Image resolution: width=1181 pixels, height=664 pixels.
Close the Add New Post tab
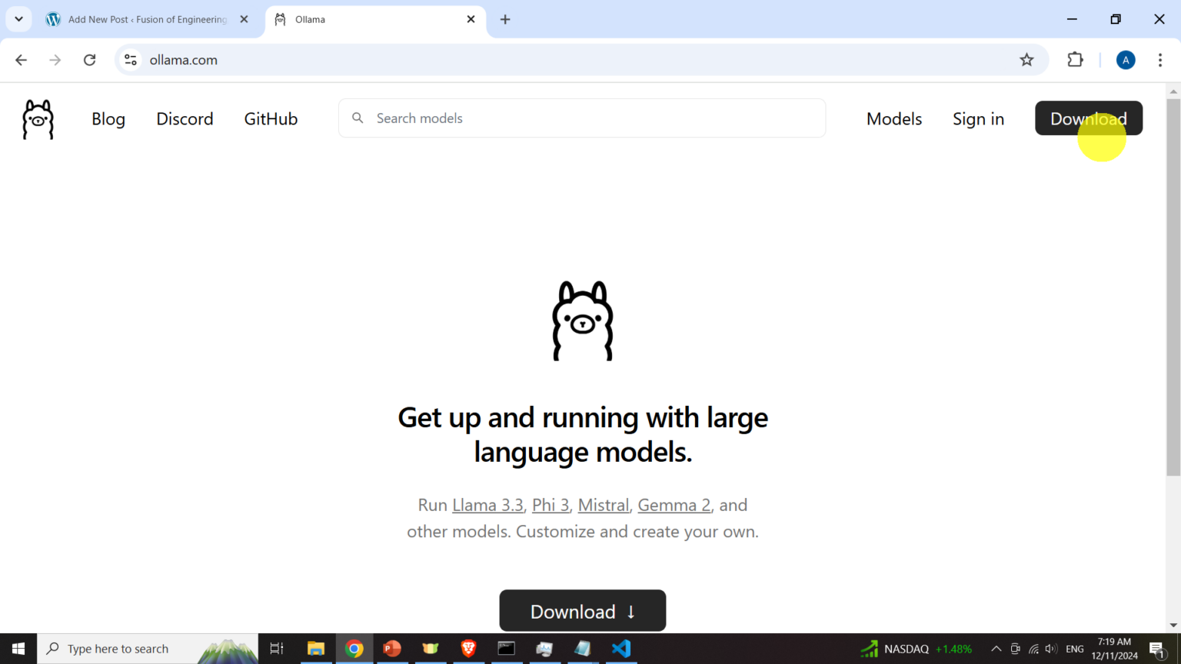pyautogui.click(x=244, y=19)
